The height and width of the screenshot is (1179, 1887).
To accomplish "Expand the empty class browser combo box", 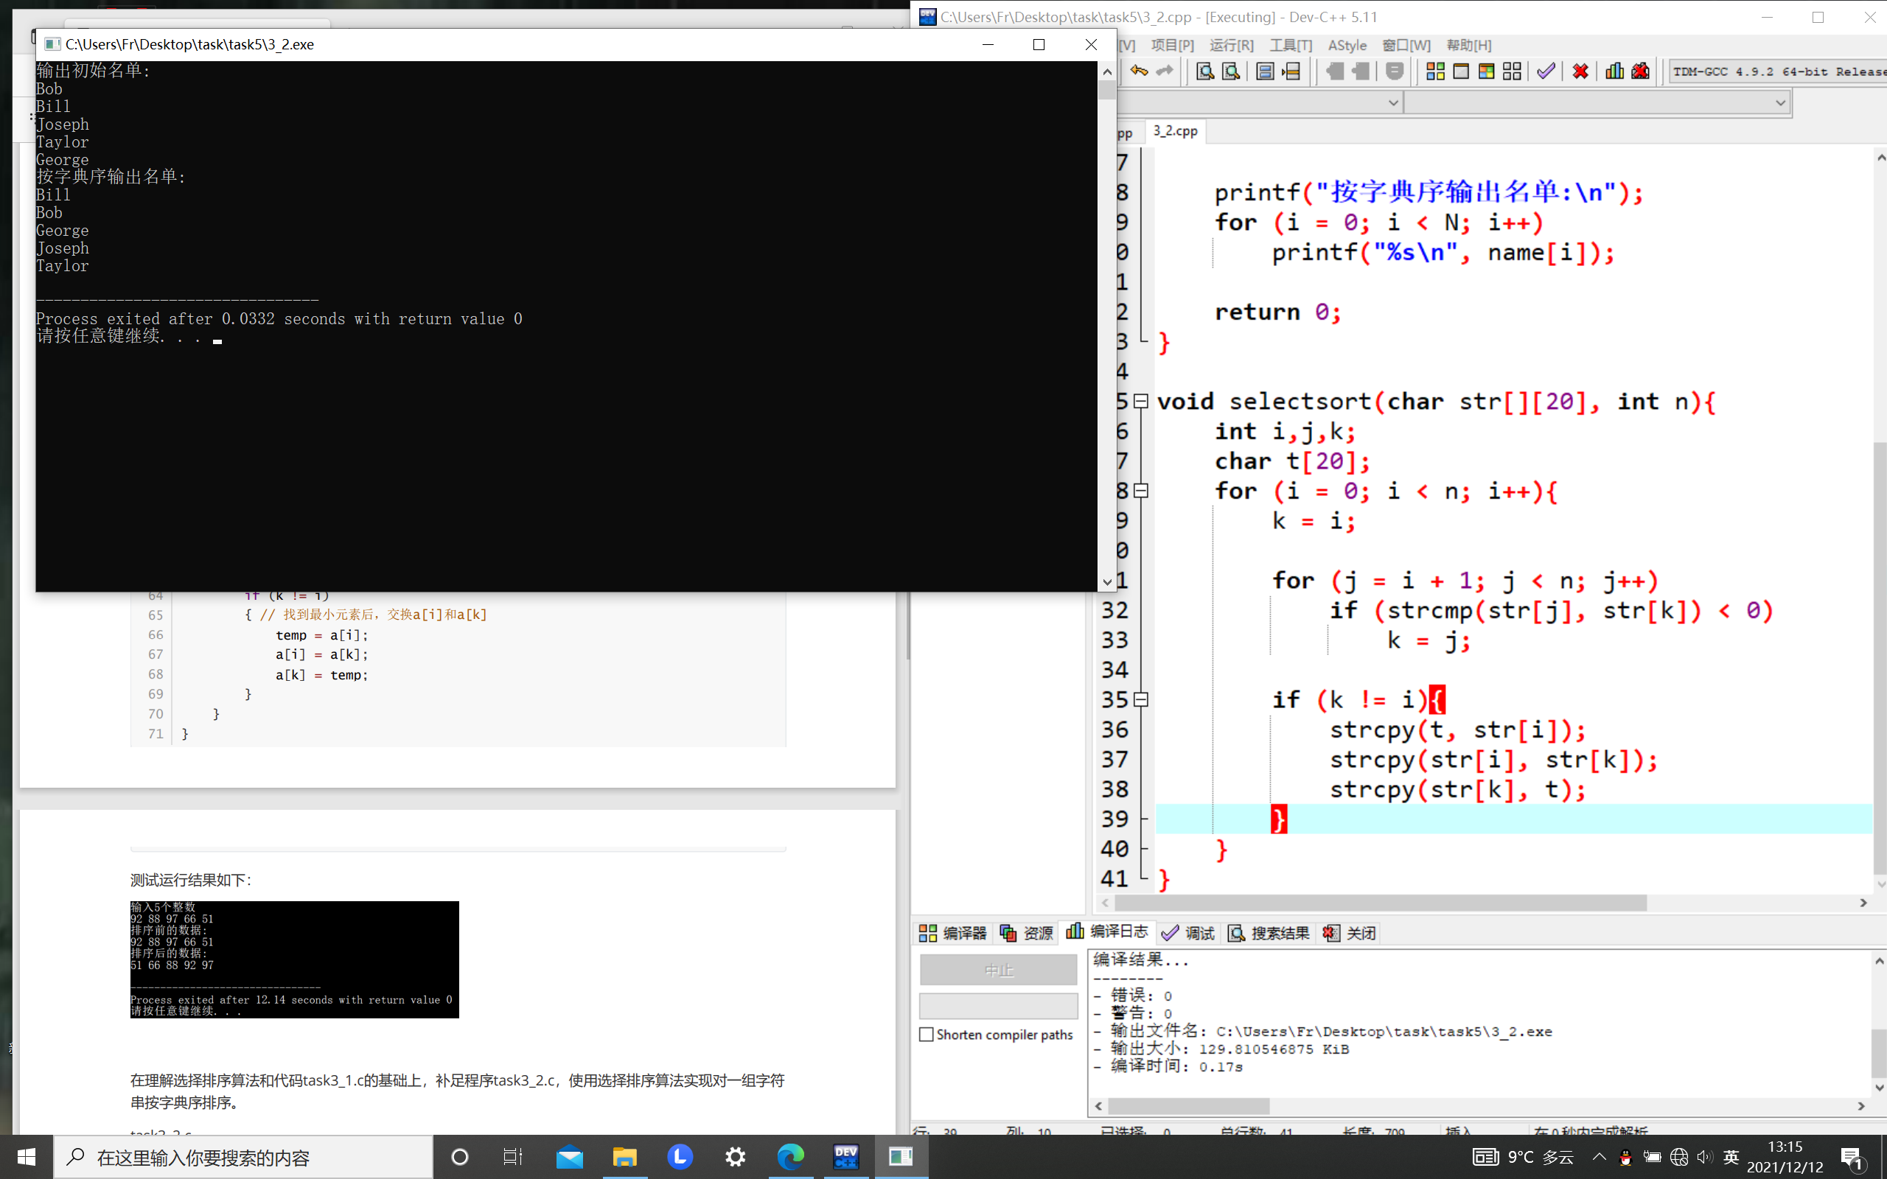I will click(x=1780, y=103).
